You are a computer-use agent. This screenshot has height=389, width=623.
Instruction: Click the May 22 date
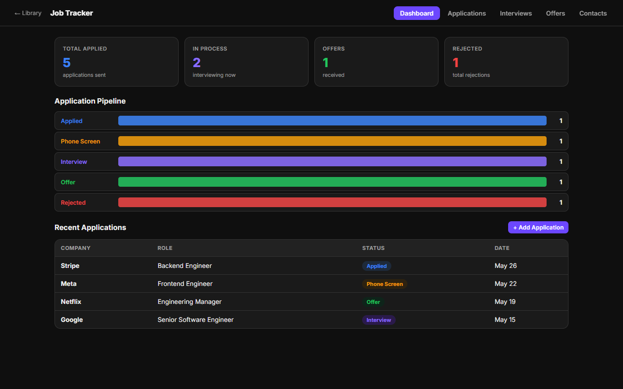(x=506, y=284)
